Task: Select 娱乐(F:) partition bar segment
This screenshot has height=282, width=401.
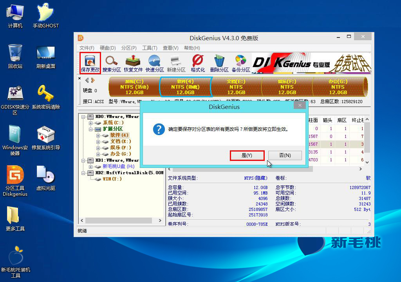Action: (287, 87)
